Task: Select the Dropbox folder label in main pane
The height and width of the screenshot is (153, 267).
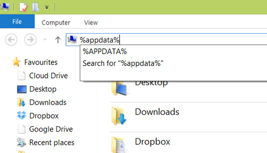Action: pos(152,142)
